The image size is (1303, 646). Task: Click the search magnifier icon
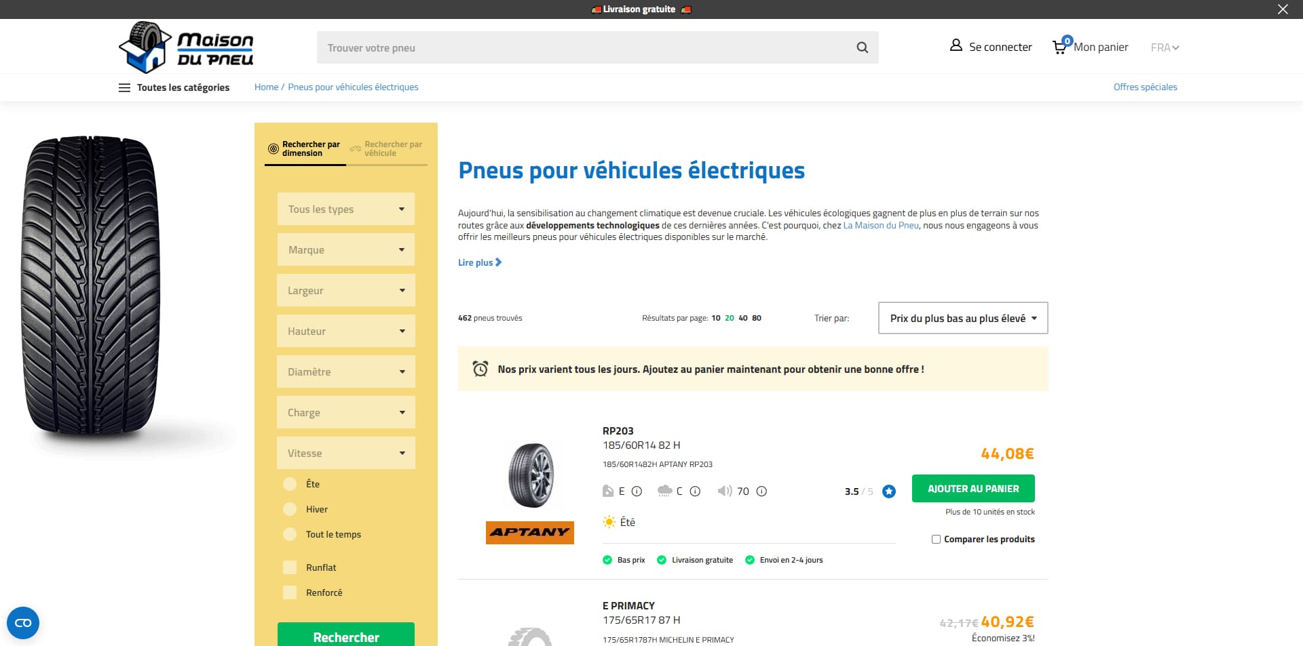(x=862, y=47)
